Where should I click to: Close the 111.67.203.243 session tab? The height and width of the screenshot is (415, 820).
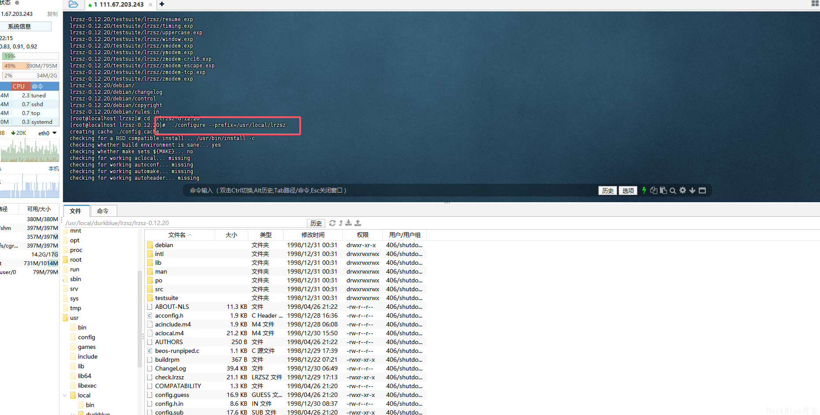point(150,5)
